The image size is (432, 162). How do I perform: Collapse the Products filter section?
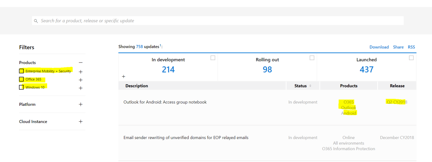(x=81, y=63)
